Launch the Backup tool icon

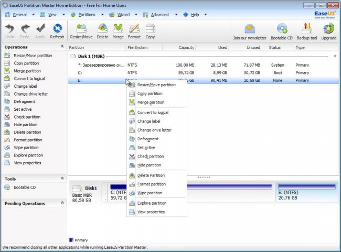(x=306, y=30)
